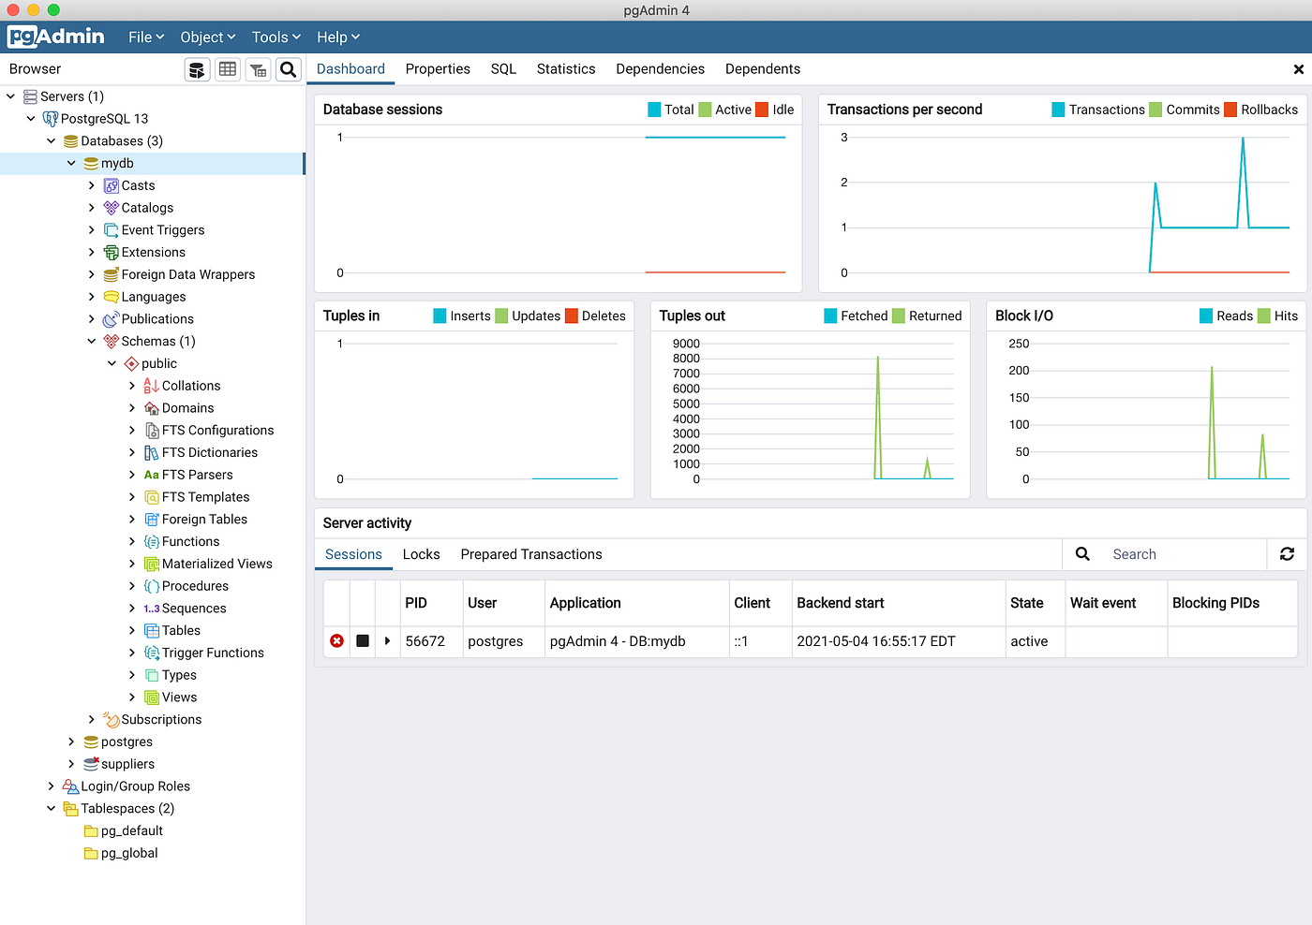Open the Query Tool toolbar icon

197,69
